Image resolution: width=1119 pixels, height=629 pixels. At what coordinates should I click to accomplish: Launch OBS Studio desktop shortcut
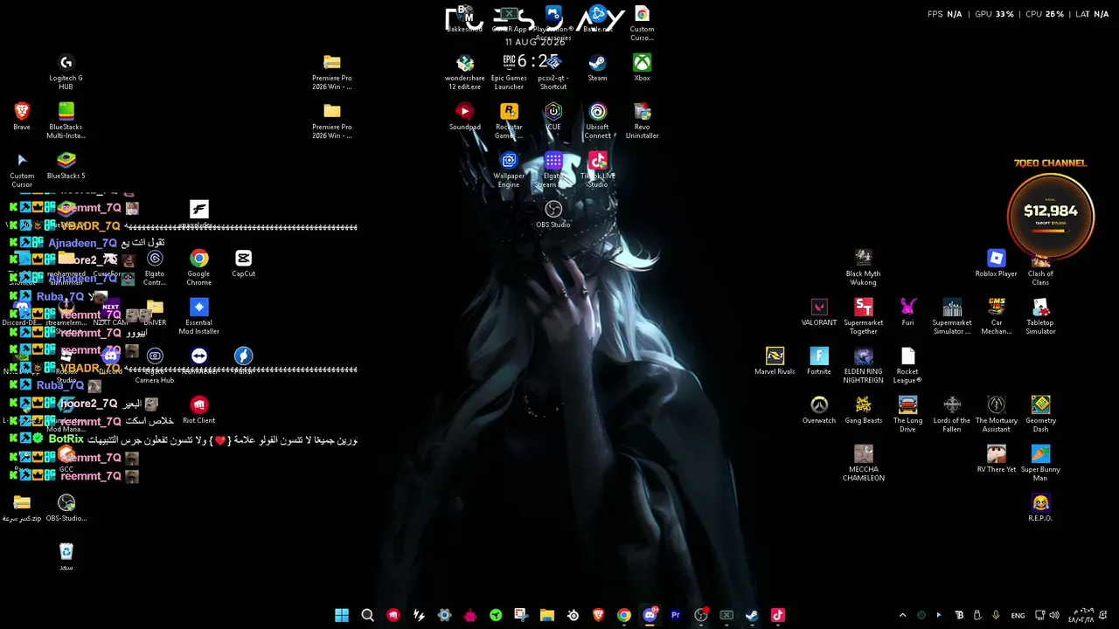(x=553, y=214)
